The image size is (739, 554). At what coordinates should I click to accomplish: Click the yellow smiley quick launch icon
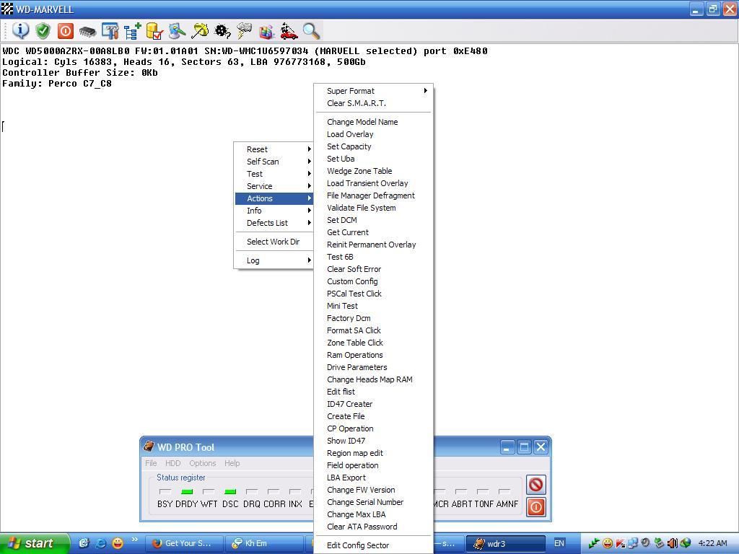tap(118, 543)
